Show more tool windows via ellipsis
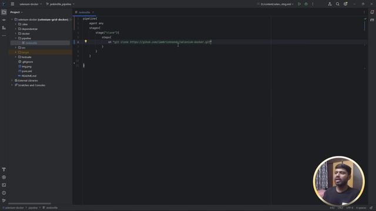 click(4, 36)
